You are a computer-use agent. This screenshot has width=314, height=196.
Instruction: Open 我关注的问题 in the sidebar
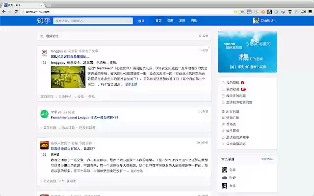(236, 96)
